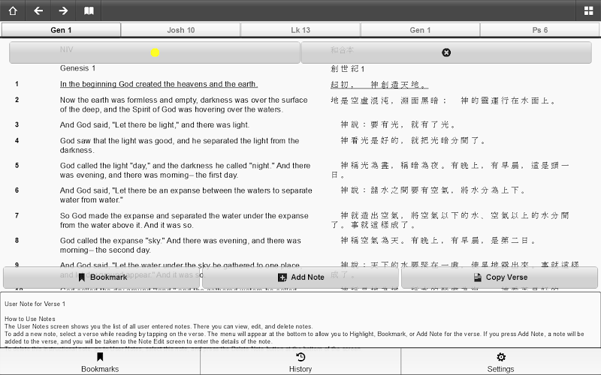Screen dimensions: 601x375
Task: Close the Chinese translation pane
Action: (x=446, y=52)
